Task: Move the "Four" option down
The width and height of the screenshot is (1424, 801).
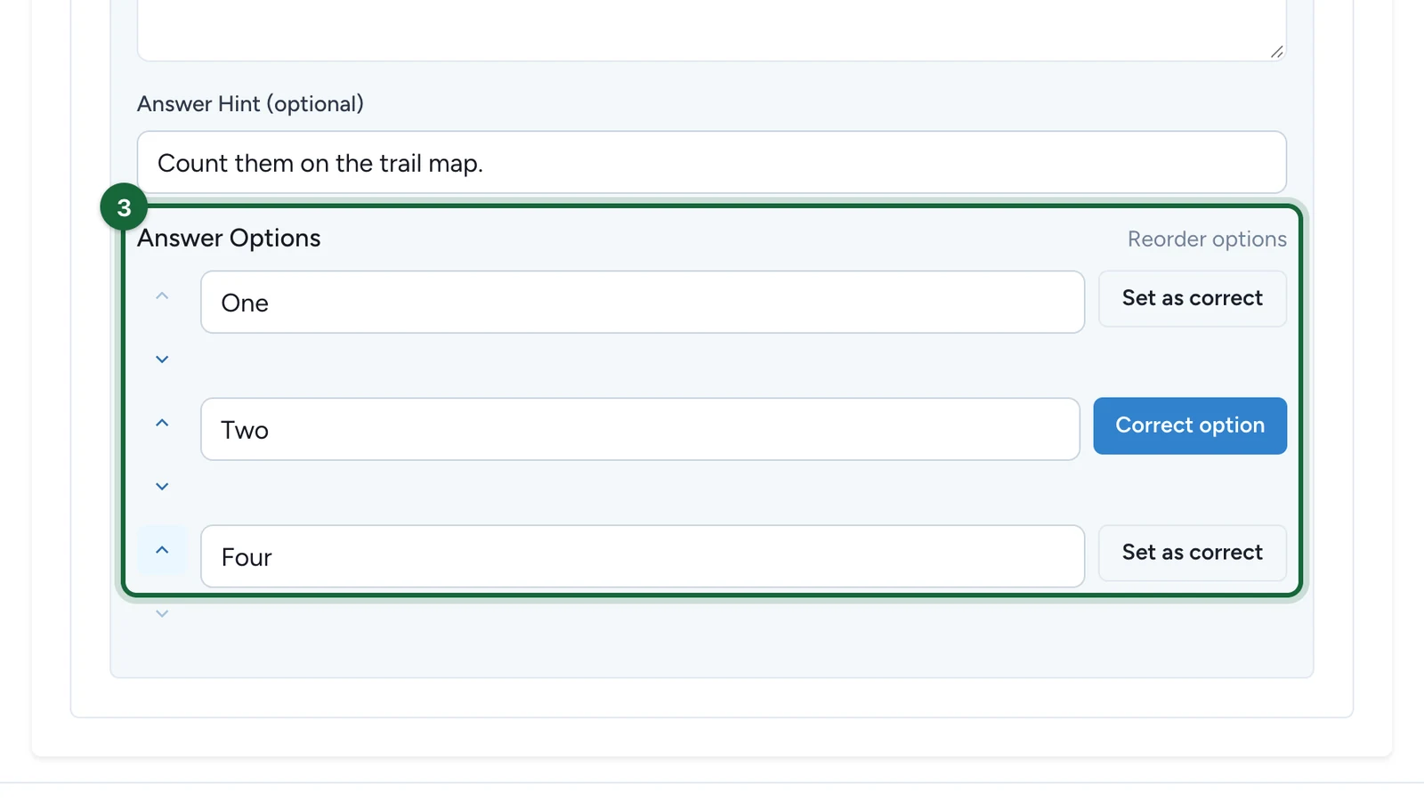Action: tap(162, 614)
